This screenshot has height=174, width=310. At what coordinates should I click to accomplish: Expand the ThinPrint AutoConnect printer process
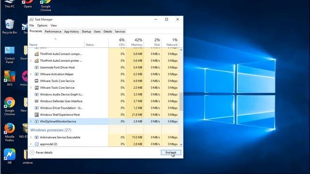point(31,60)
